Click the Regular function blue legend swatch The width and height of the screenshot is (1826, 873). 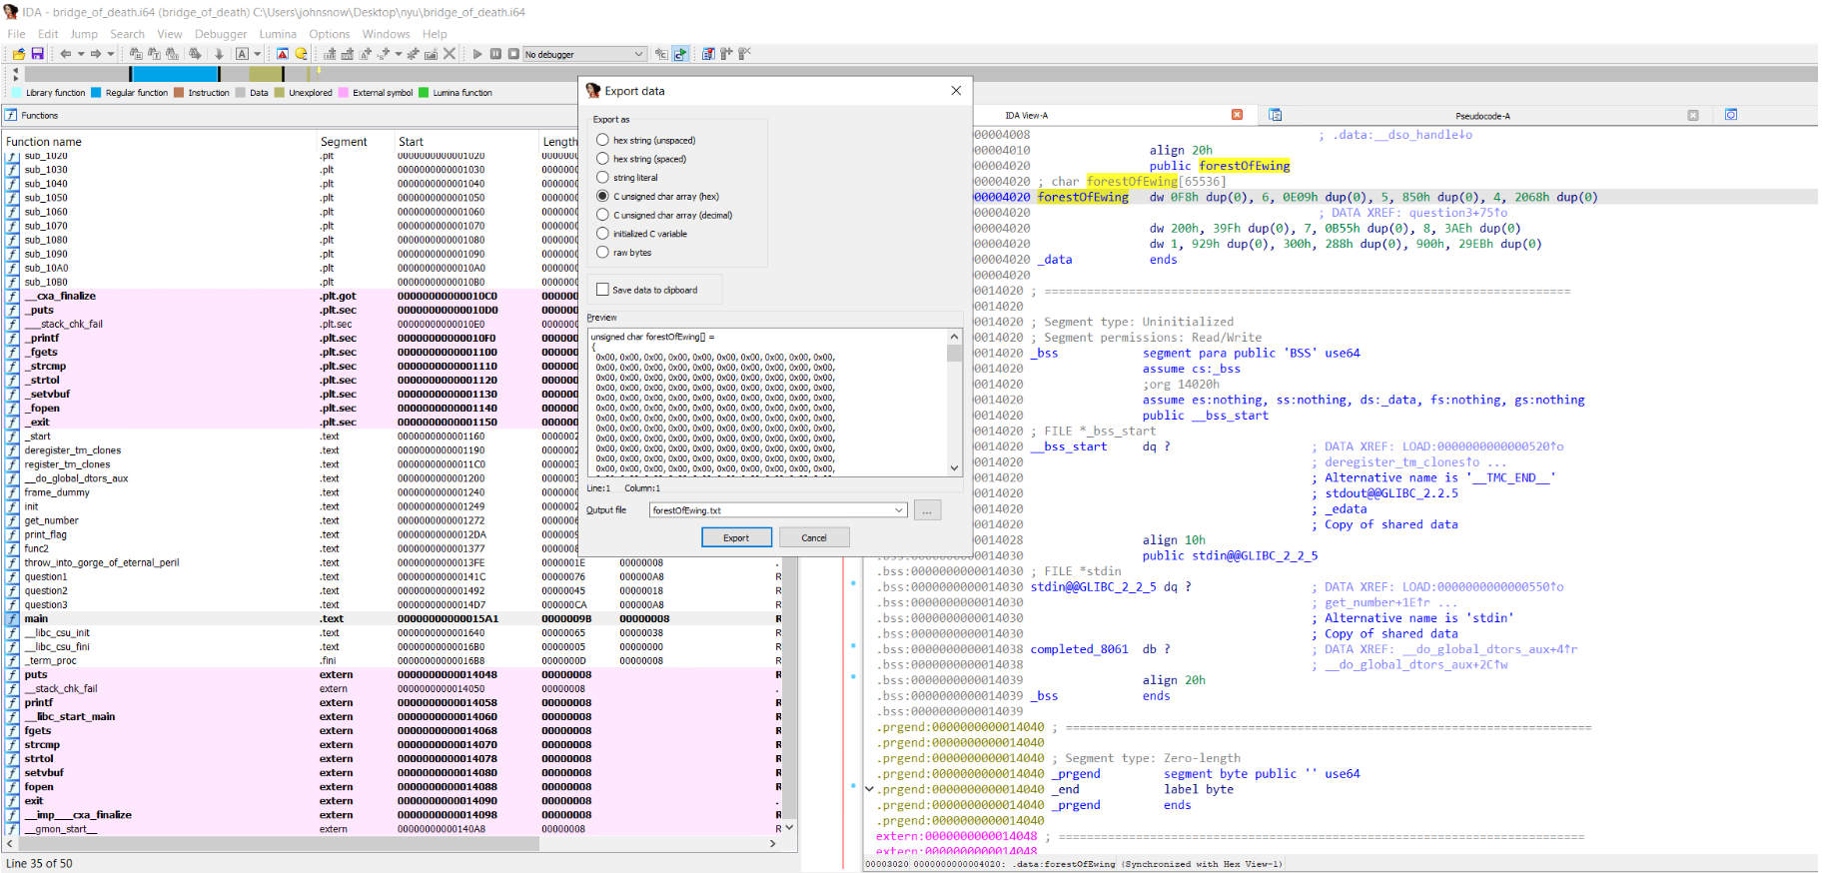pos(96,93)
